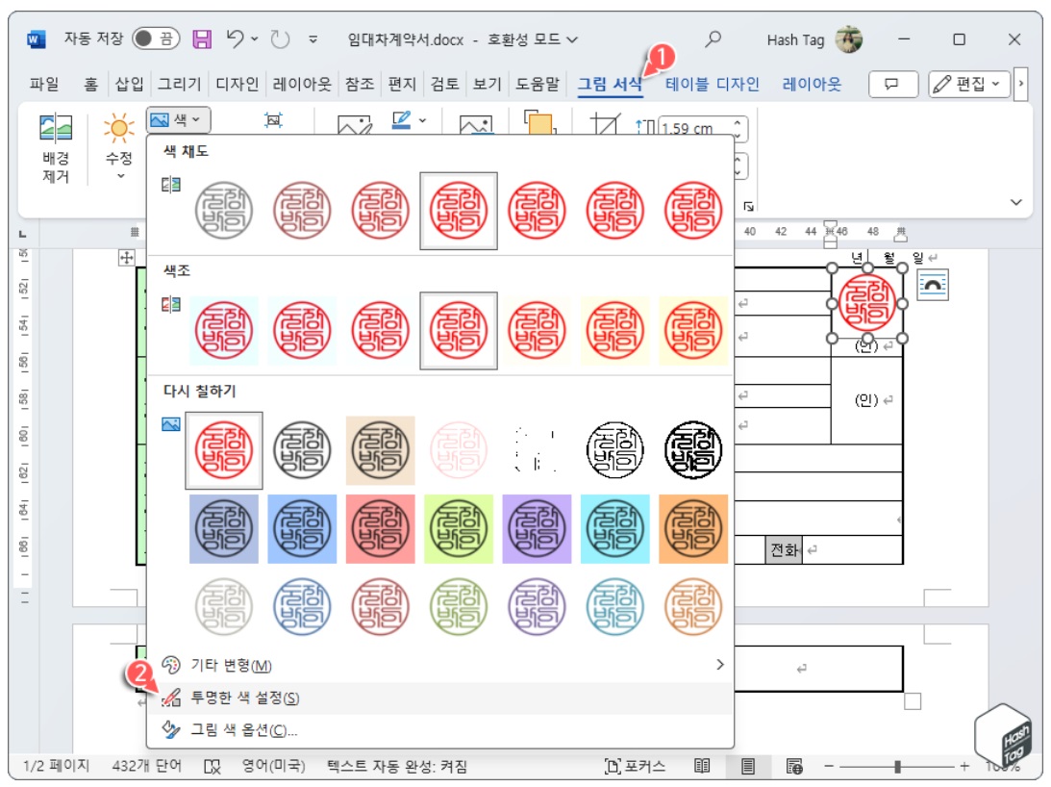Expand the 호환성 모드 dropdown
This screenshot has width=1051, height=787.
pyautogui.click(x=572, y=39)
